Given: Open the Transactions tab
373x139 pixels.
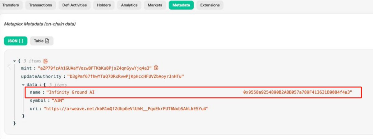Looking at the screenshot, I should pyautogui.click(x=40, y=5).
